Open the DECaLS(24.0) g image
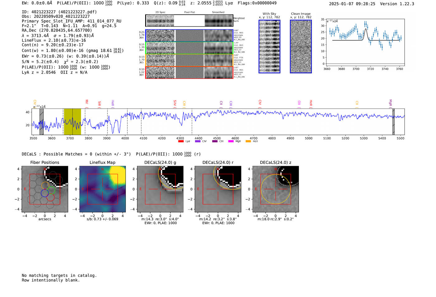This screenshot has height=297, width=436. point(160,189)
